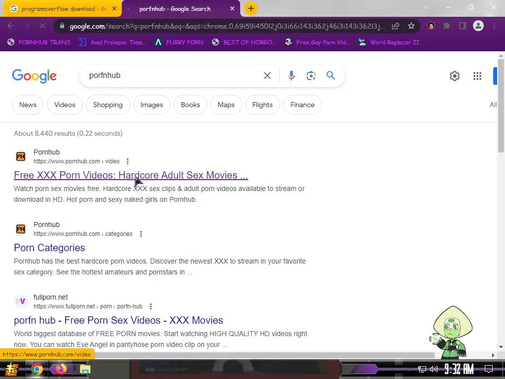Image resolution: width=505 pixels, height=379 pixels.
Task: Go to Google homepage via the Google logo
Action: coord(34,76)
